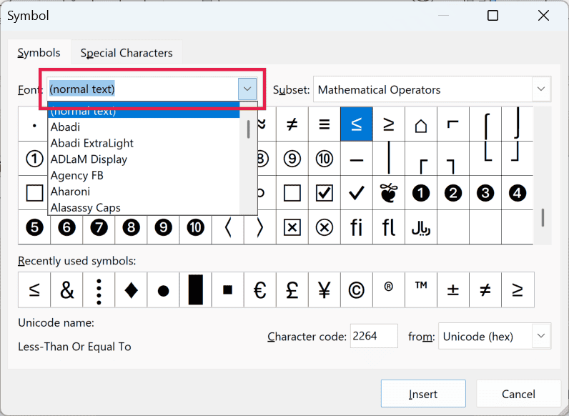Pick the circled number ten (⑩) outline symbol
This screenshot has height=416, width=569.
(325, 159)
